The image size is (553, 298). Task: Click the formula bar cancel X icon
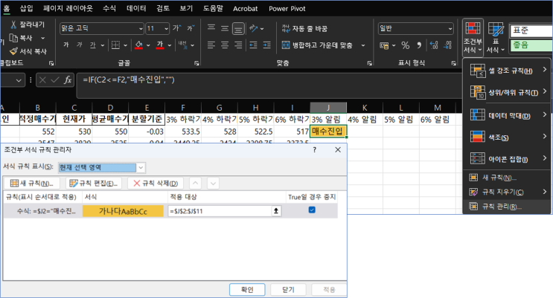pos(42,80)
